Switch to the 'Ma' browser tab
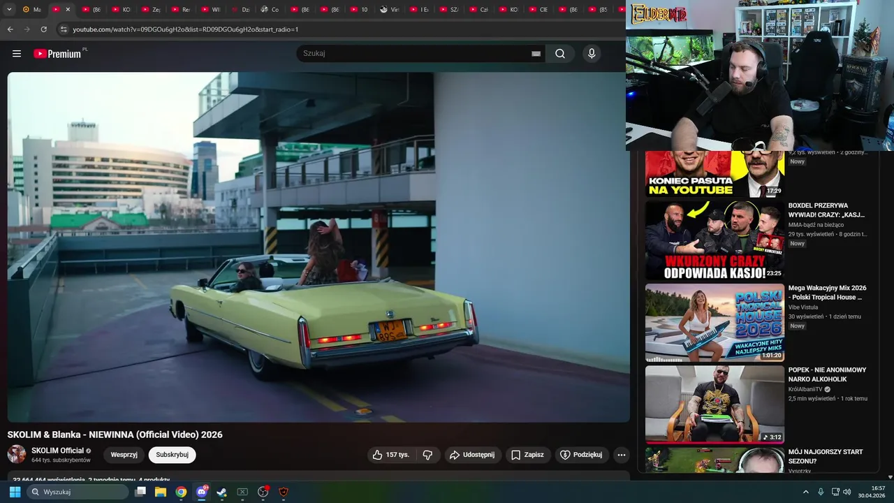 point(32,10)
